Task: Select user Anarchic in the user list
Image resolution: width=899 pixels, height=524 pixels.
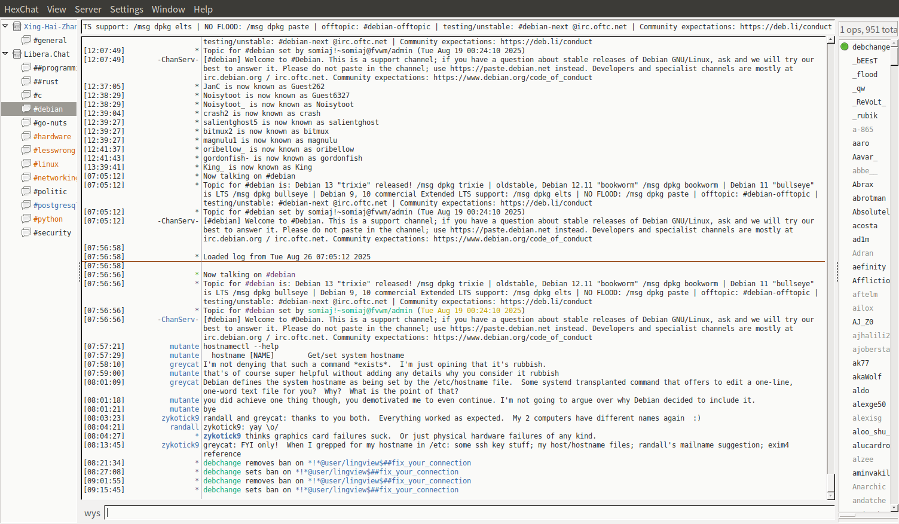Action: click(869, 486)
